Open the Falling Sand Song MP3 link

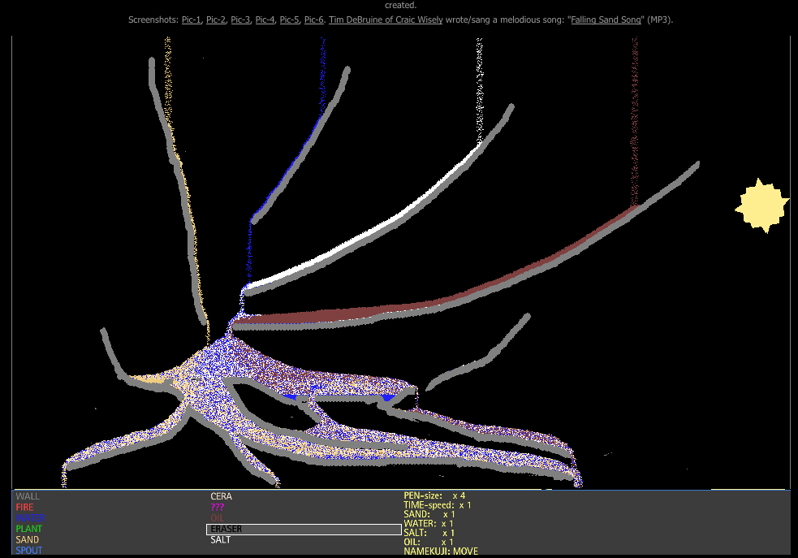tap(606, 19)
